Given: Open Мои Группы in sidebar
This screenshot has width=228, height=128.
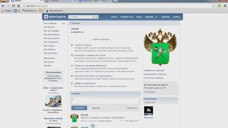Looking at the screenshot, I should tap(49, 46).
